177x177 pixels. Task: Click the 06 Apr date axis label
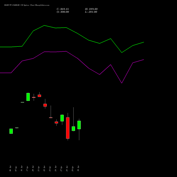click(10, 169)
